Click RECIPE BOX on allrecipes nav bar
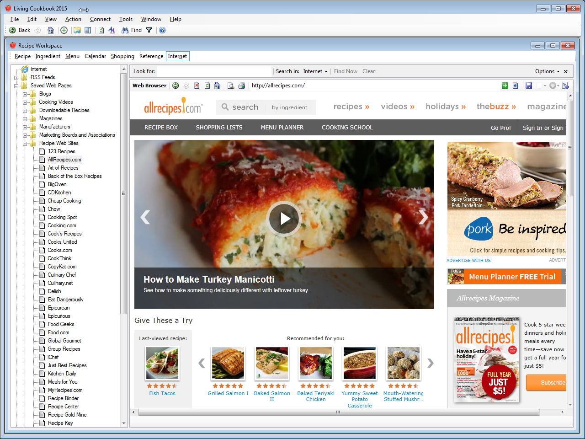Image resolution: width=585 pixels, height=439 pixels. [x=161, y=128]
